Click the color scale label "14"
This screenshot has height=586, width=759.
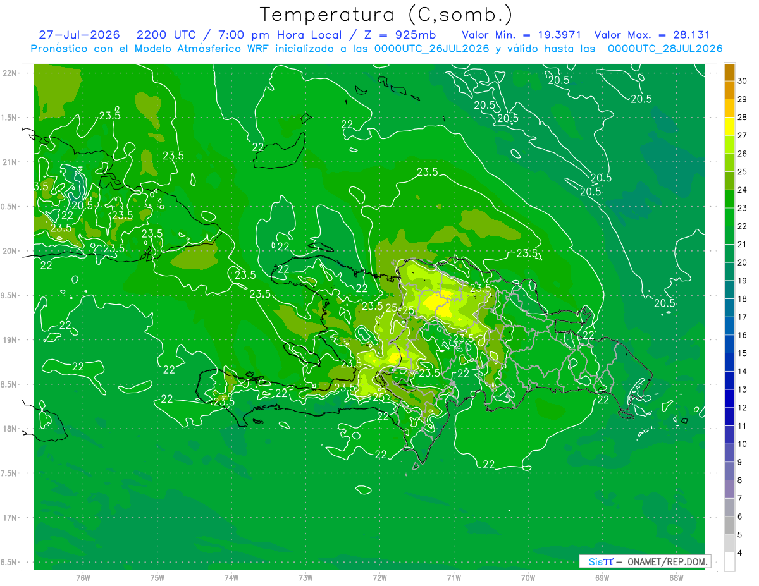tap(743, 371)
